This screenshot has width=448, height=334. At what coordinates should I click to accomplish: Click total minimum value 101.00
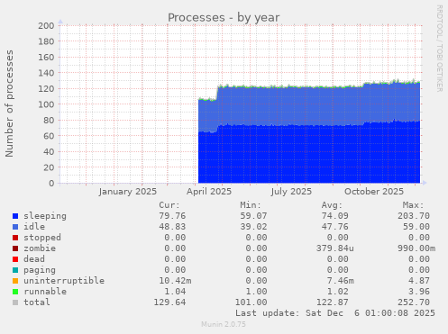(251, 302)
